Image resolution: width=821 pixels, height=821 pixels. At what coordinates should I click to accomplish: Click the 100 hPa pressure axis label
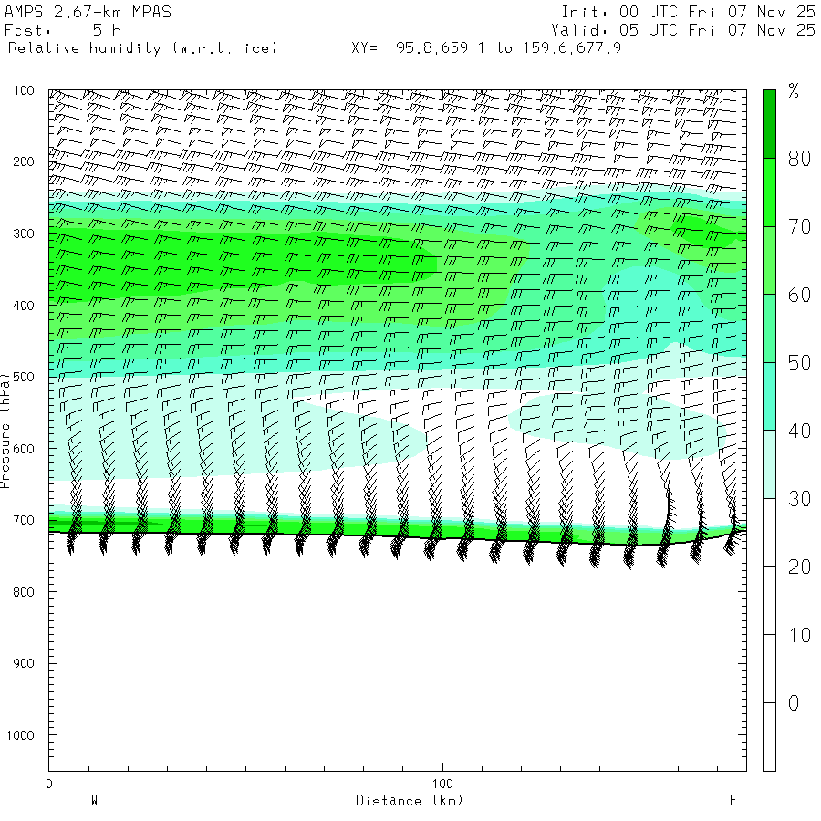click(x=24, y=90)
